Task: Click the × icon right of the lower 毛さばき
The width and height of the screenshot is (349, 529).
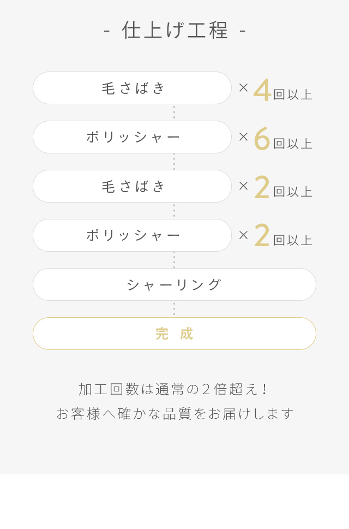Action: pos(243,186)
